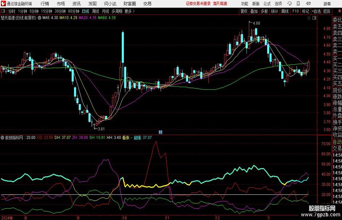The width and height of the screenshot is (342, 220).
Task: Switch to 15分钟 period tab
Action: [47, 11]
